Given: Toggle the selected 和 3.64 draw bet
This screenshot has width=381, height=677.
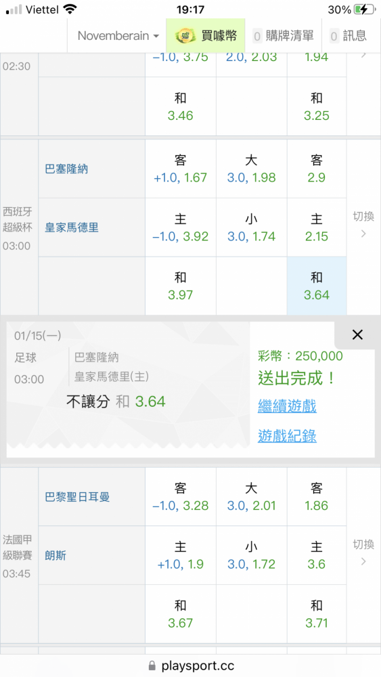Looking at the screenshot, I should coord(317,286).
